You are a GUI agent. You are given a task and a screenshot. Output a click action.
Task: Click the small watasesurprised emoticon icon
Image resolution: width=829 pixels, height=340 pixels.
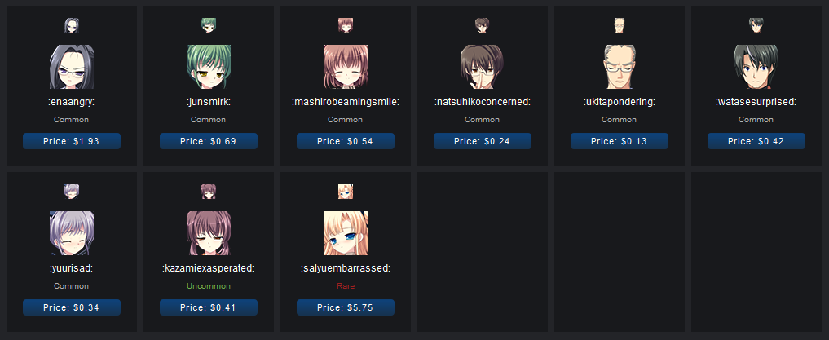(756, 25)
